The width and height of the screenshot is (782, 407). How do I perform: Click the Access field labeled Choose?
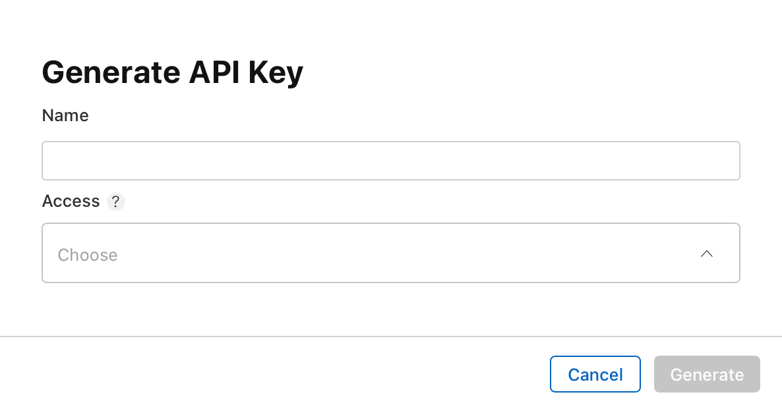(x=391, y=253)
